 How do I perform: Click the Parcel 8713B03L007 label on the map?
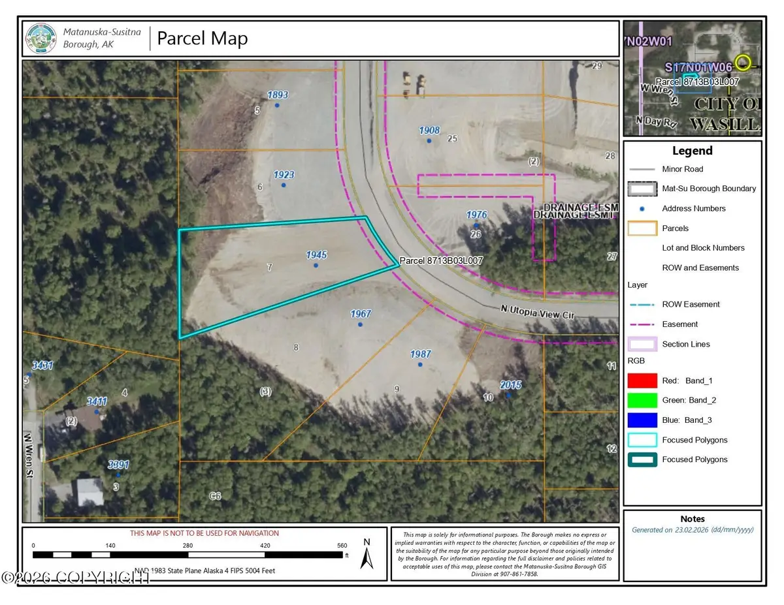441,260
